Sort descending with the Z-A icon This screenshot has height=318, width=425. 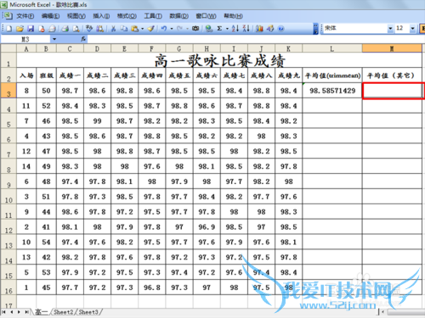click(x=246, y=29)
